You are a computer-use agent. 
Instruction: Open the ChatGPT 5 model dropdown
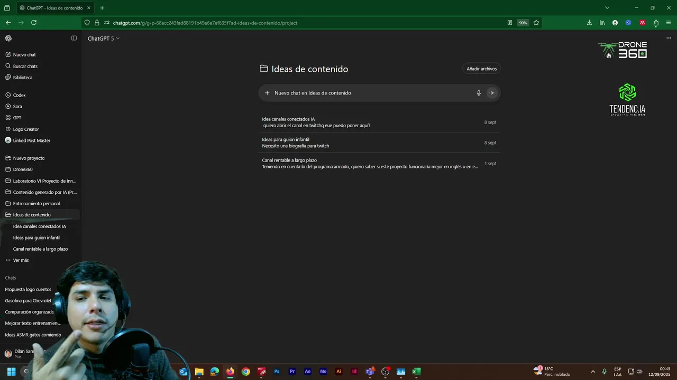tap(103, 39)
